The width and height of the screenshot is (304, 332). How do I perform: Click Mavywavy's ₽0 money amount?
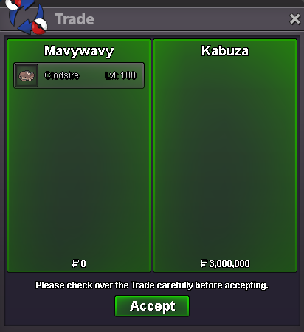[x=79, y=263]
